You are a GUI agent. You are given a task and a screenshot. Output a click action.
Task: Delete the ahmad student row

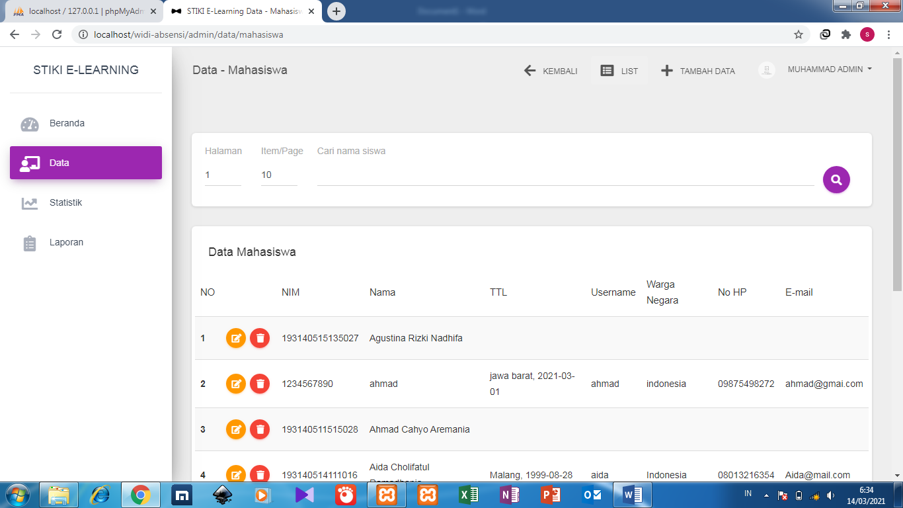pos(260,384)
